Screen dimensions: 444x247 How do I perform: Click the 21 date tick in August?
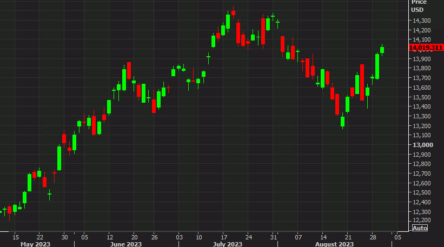[x=348, y=237]
